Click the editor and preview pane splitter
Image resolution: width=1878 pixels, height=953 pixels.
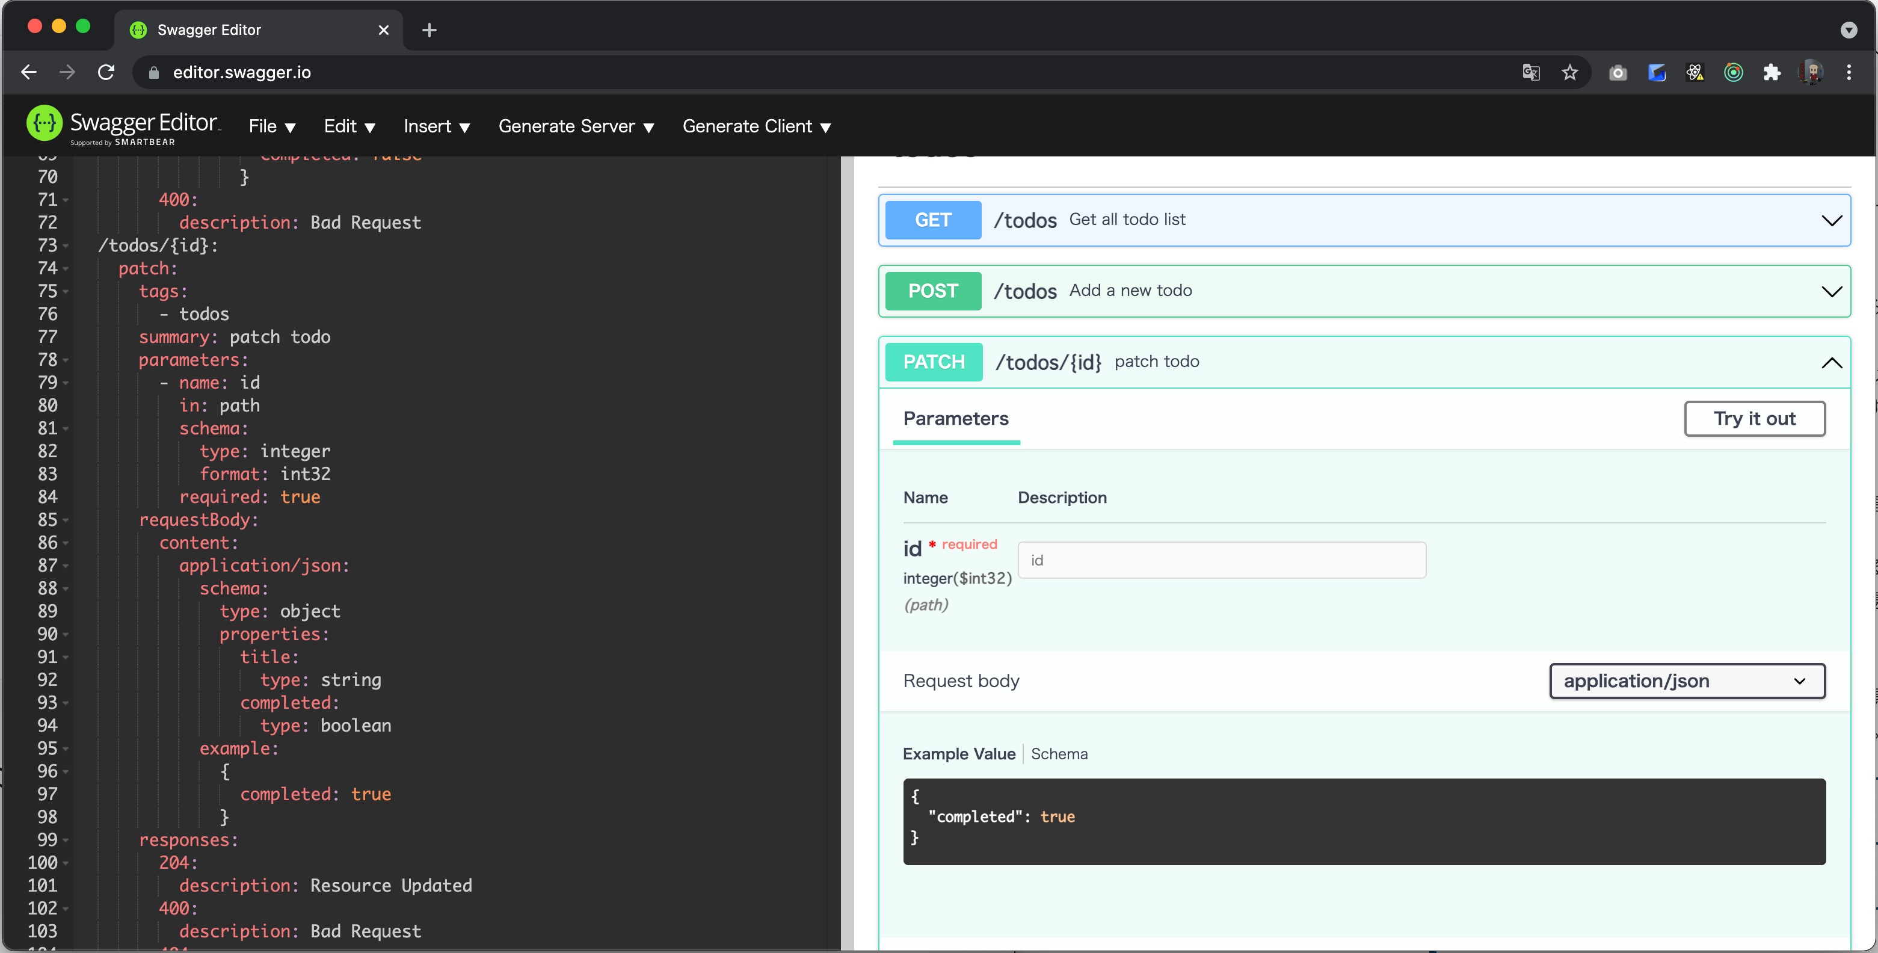click(x=846, y=553)
